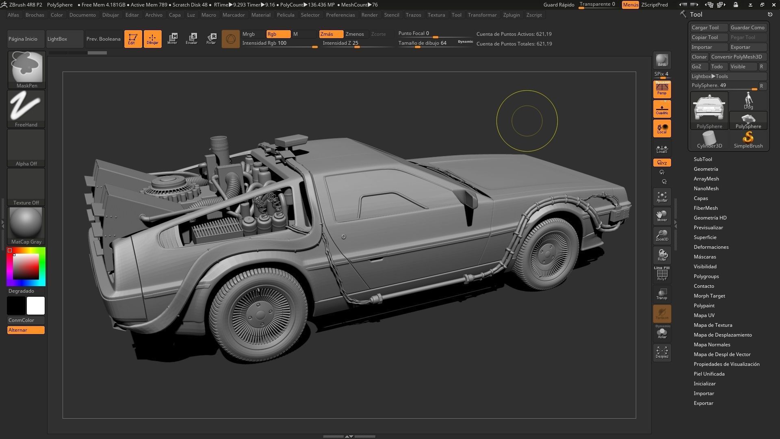This screenshot has height=439, width=780.
Task: Click Cargar Tool button
Action: (x=709, y=28)
